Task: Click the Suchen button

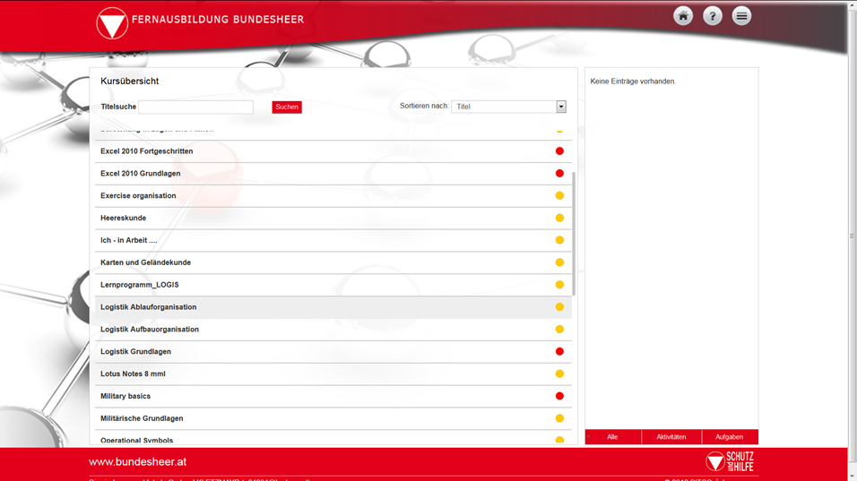Action: coord(287,107)
